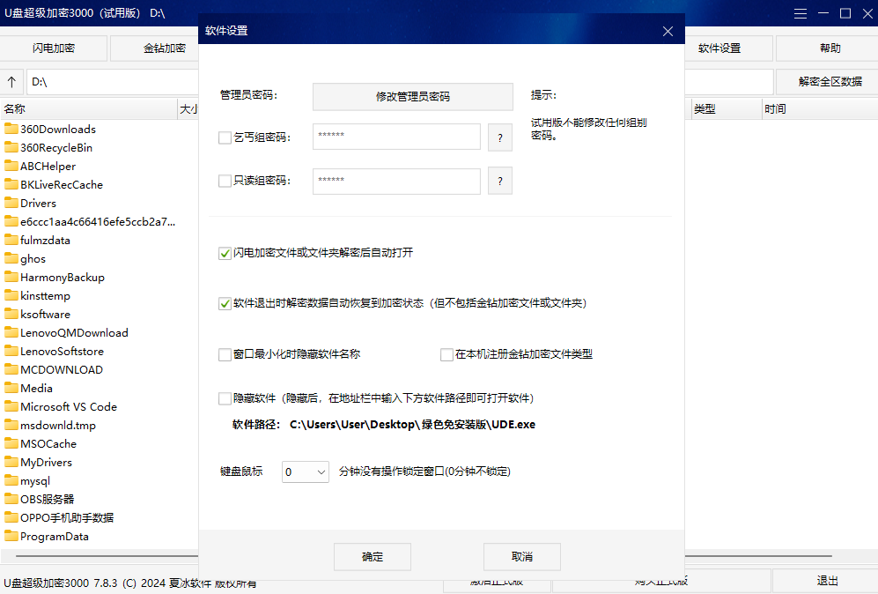Click the help ? button beside 只读组密码

point(499,181)
